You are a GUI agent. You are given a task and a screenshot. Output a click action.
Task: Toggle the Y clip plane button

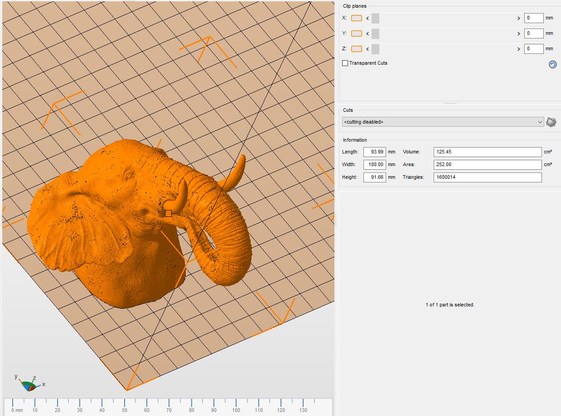tap(357, 33)
